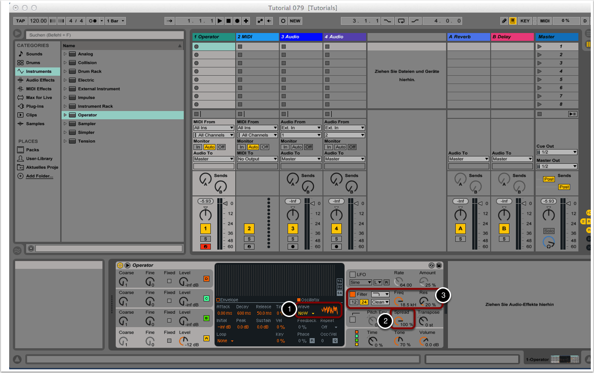Click the transport Stop button

[x=228, y=21]
